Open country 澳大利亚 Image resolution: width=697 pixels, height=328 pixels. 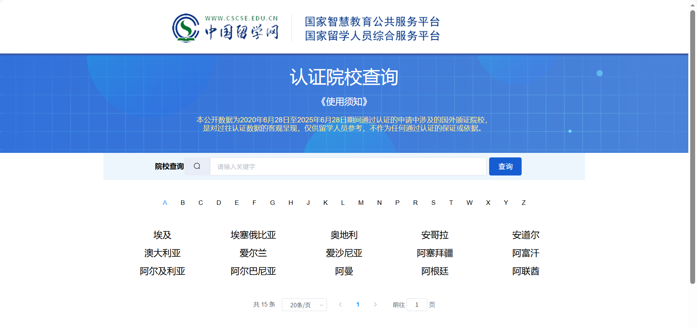163,253
